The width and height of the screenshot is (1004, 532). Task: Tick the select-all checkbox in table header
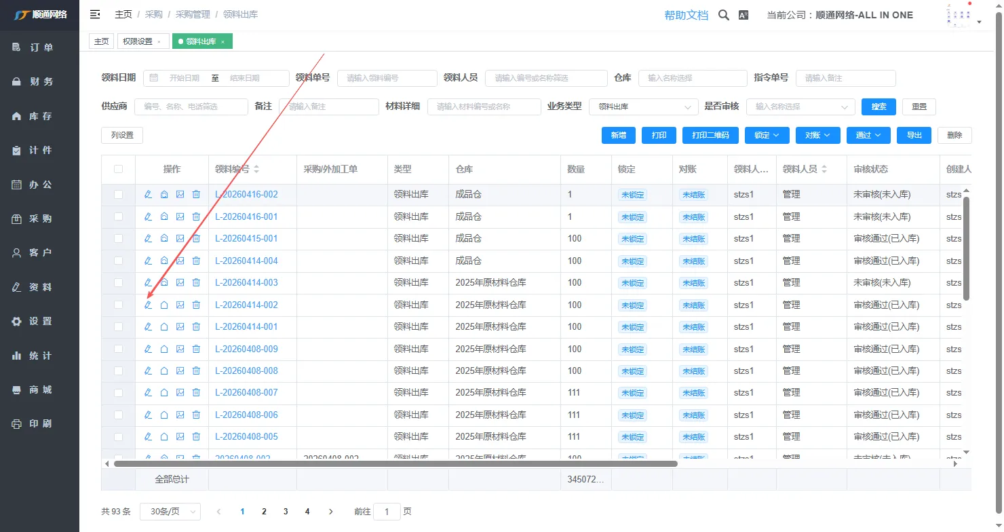click(x=119, y=169)
